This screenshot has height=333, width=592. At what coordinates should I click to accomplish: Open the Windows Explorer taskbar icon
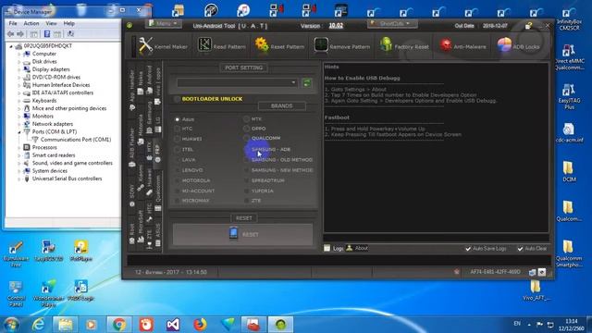coord(65,325)
